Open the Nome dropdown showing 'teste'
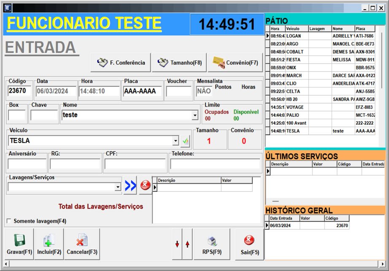 point(194,115)
